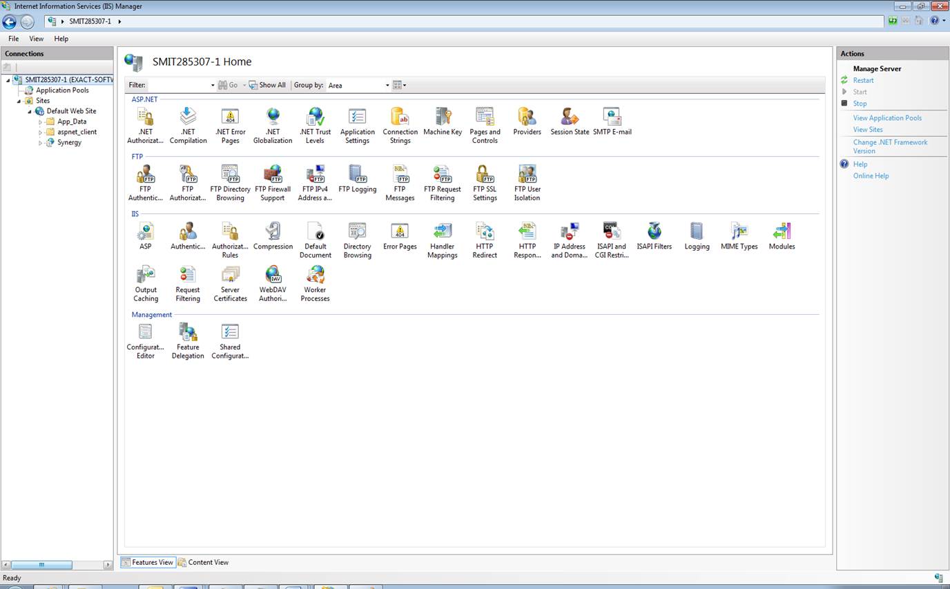Open Output Caching feature

[x=146, y=284]
